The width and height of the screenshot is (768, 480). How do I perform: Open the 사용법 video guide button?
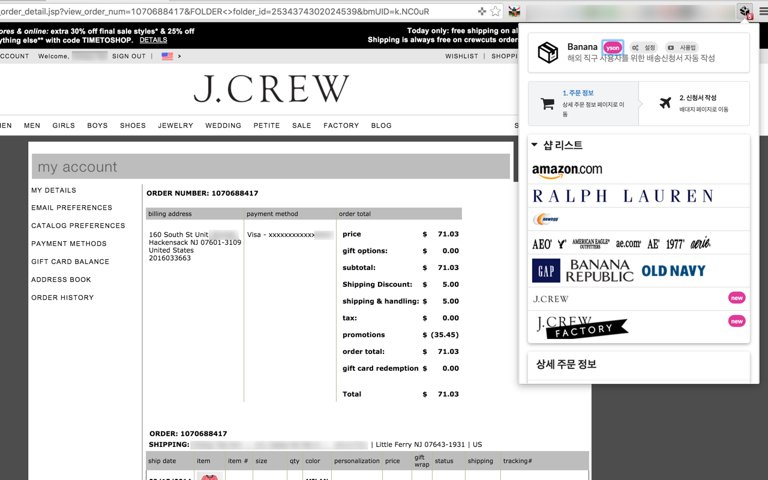click(x=682, y=47)
